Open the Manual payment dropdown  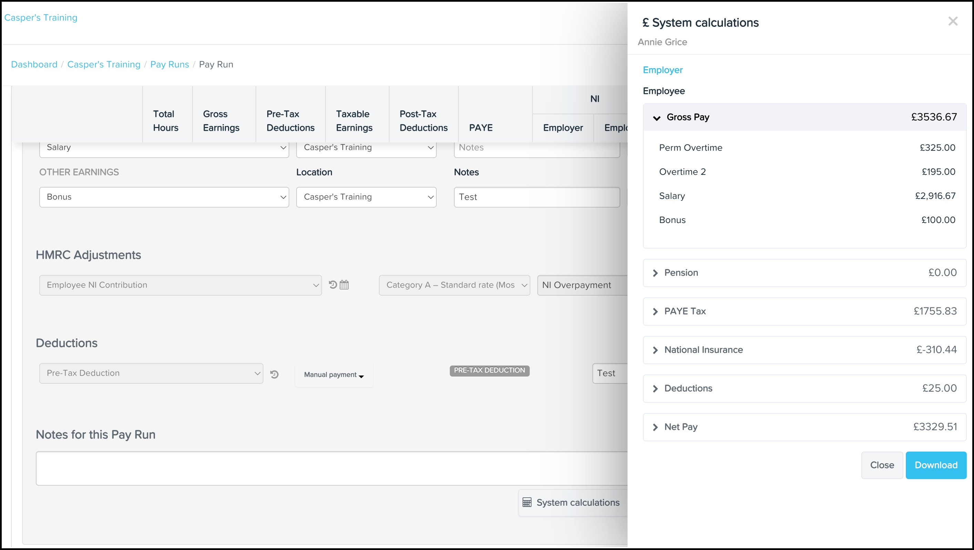(x=334, y=375)
